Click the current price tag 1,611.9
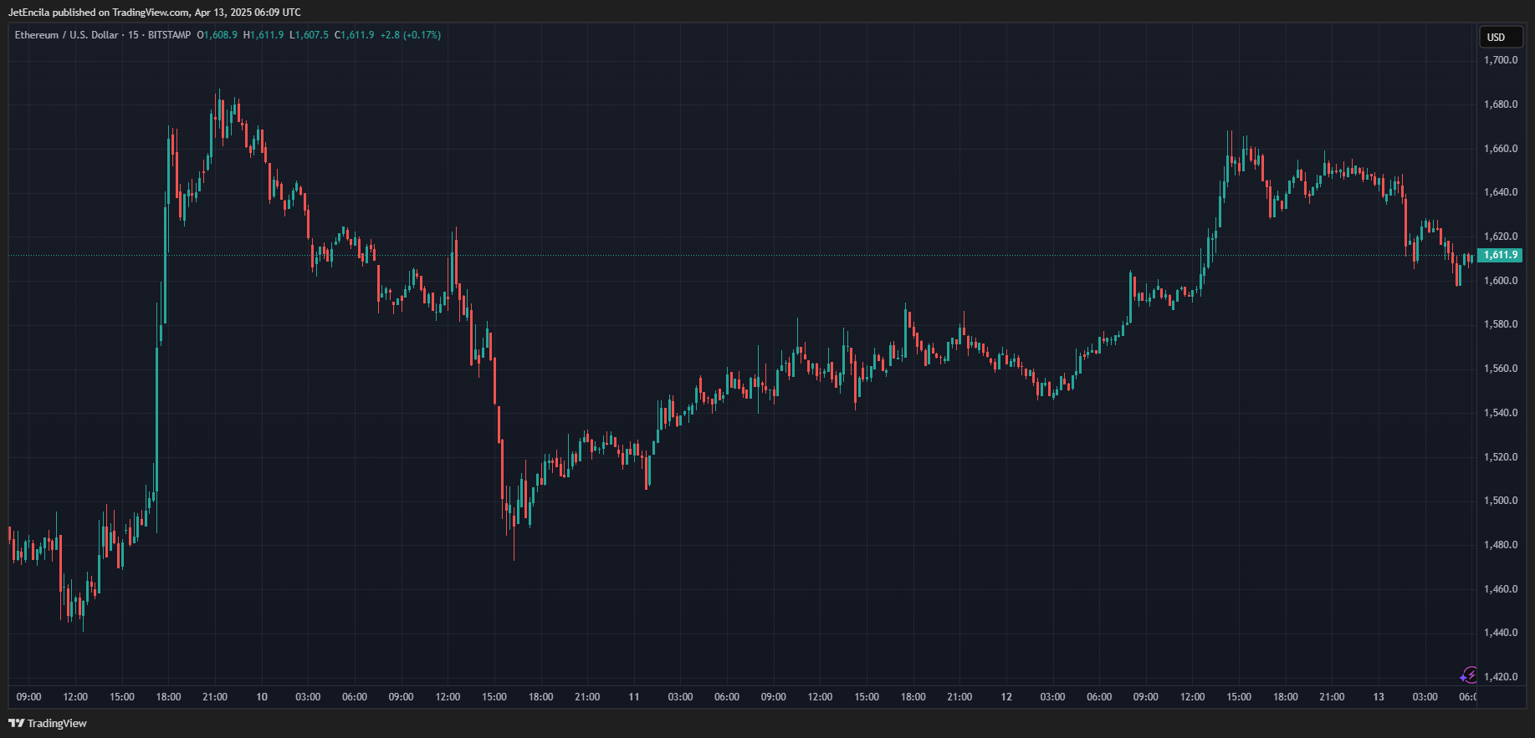 [x=1500, y=255]
